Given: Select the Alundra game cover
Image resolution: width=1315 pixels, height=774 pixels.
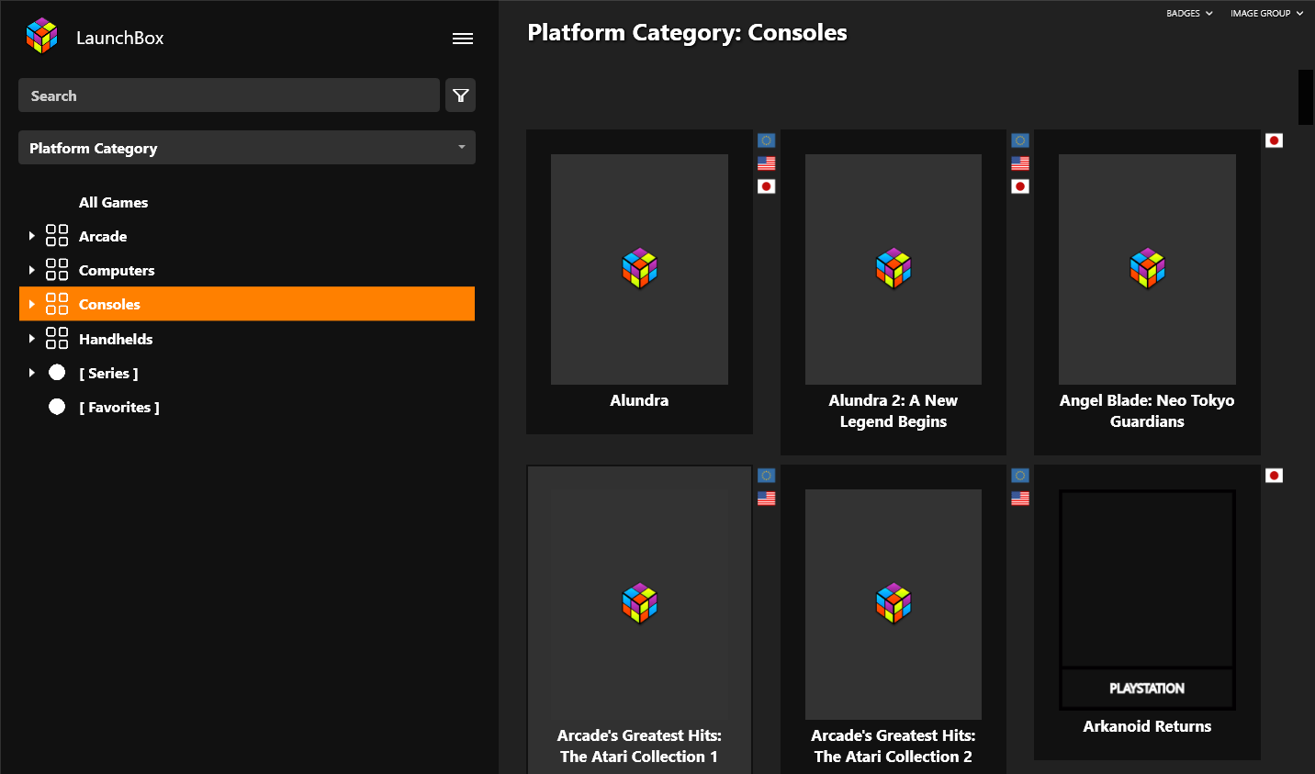Looking at the screenshot, I should pyautogui.click(x=639, y=269).
